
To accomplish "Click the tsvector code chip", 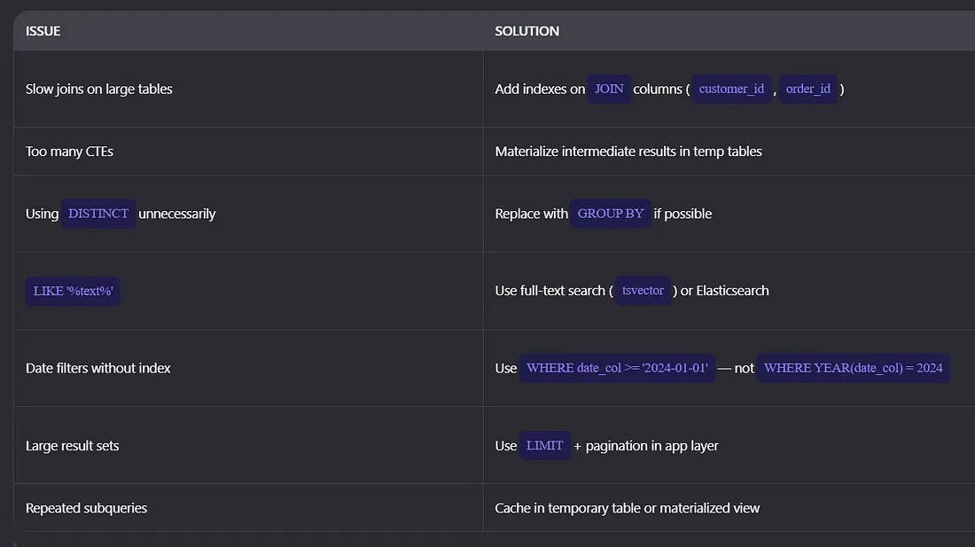I will pyautogui.click(x=643, y=291).
